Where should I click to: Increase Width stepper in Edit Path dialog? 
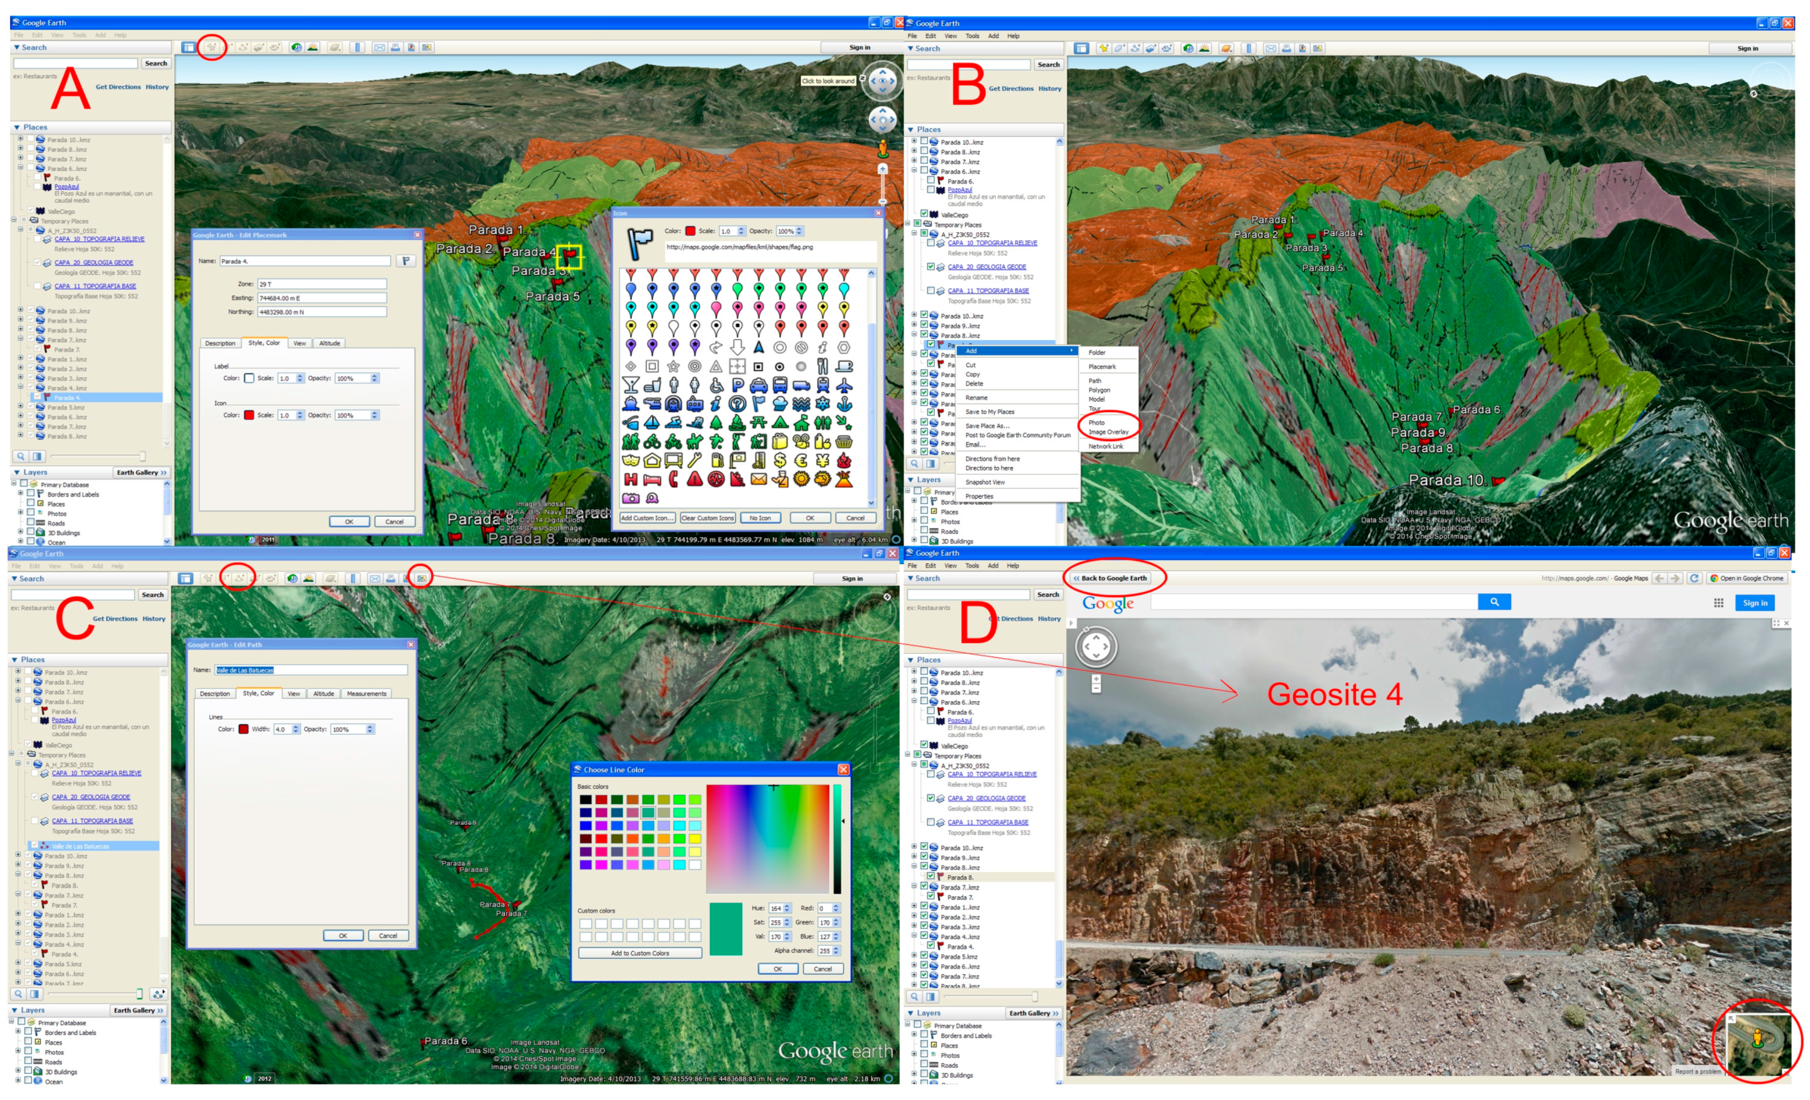pos(296,727)
